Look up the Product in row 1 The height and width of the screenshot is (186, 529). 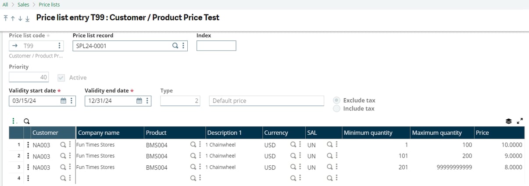click(193, 145)
